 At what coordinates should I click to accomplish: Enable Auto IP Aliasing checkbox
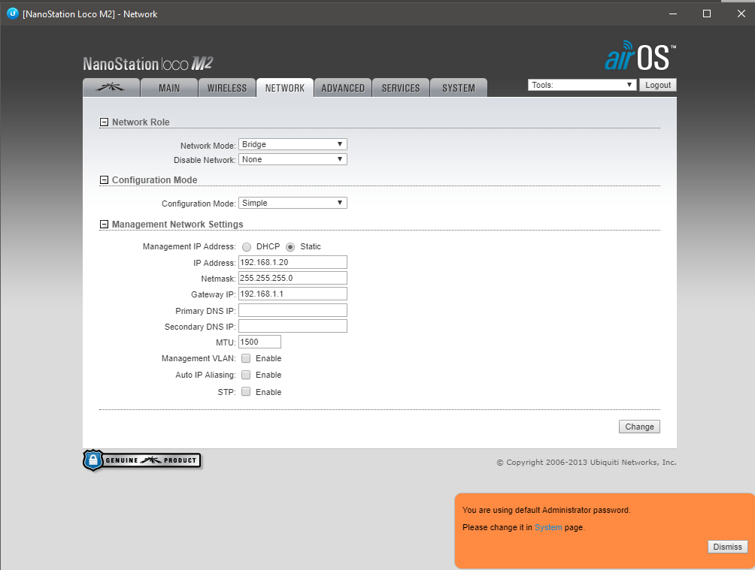coord(246,375)
